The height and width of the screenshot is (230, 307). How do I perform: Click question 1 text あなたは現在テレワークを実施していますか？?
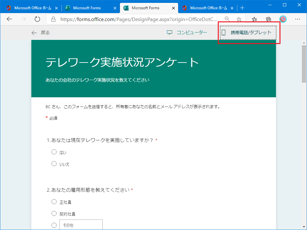tap(102, 140)
